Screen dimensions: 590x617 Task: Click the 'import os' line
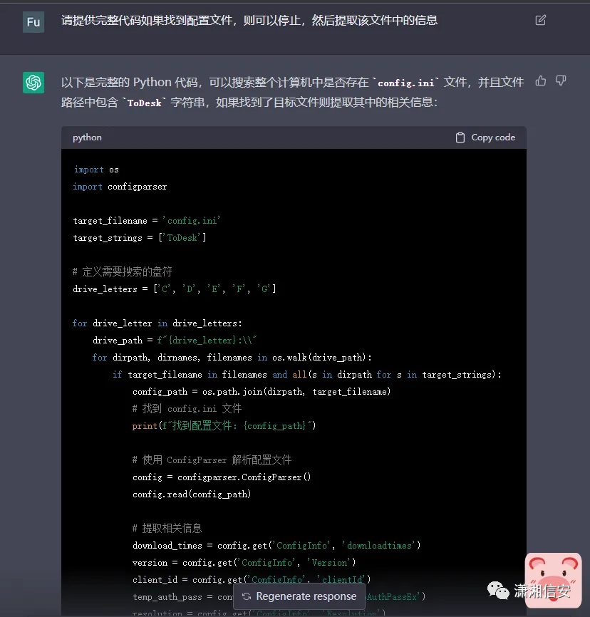(96, 170)
